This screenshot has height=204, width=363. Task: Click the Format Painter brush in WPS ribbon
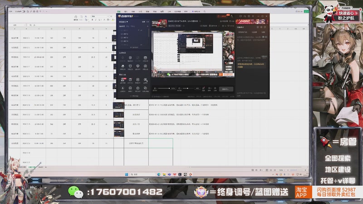click(76, 17)
